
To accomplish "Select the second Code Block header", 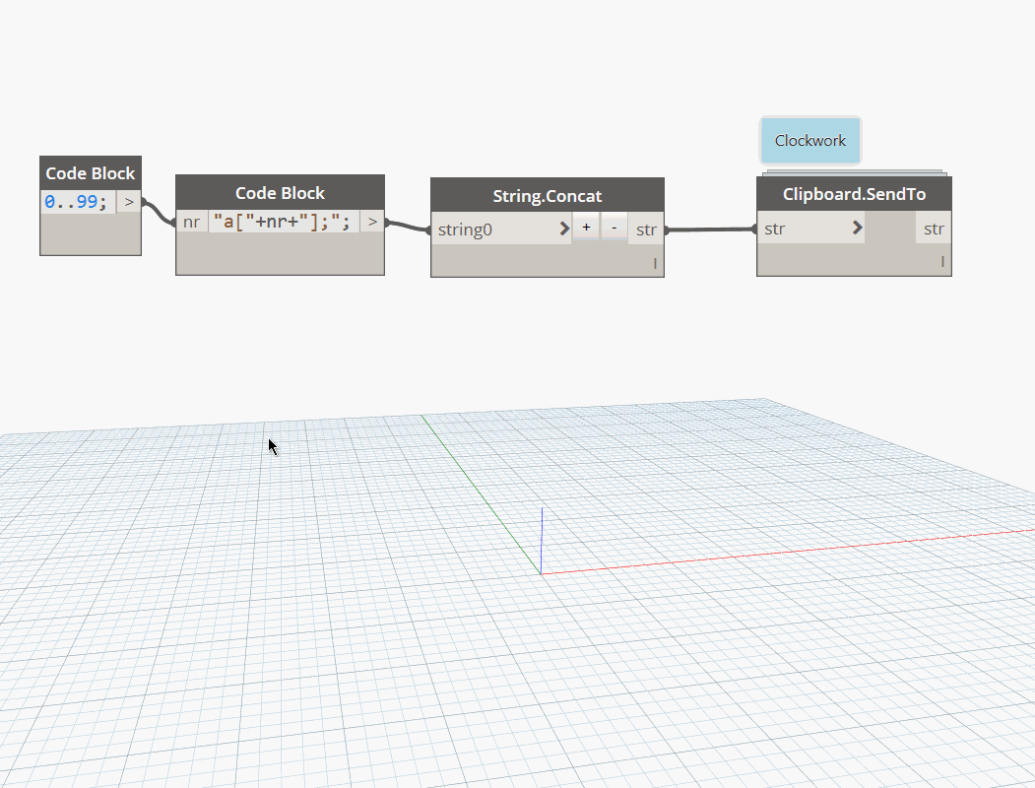I will pyautogui.click(x=280, y=193).
